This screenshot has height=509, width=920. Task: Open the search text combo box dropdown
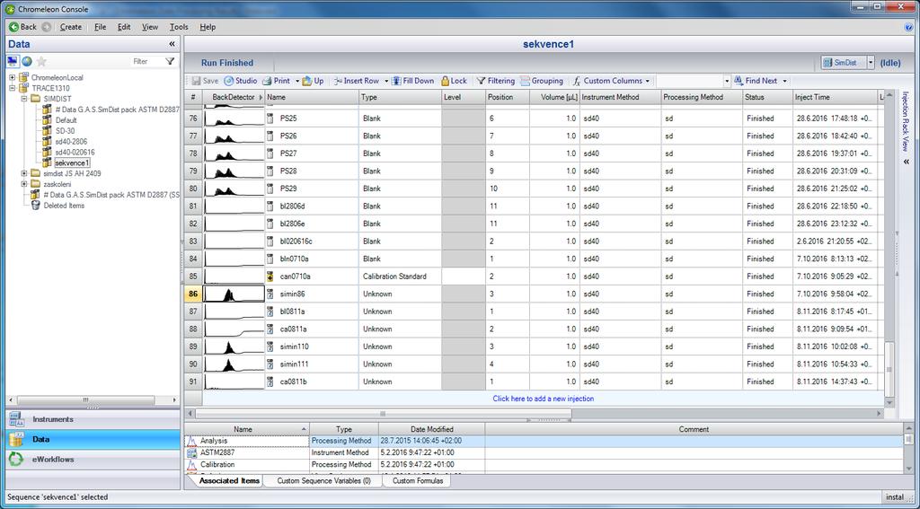point(728,81)
